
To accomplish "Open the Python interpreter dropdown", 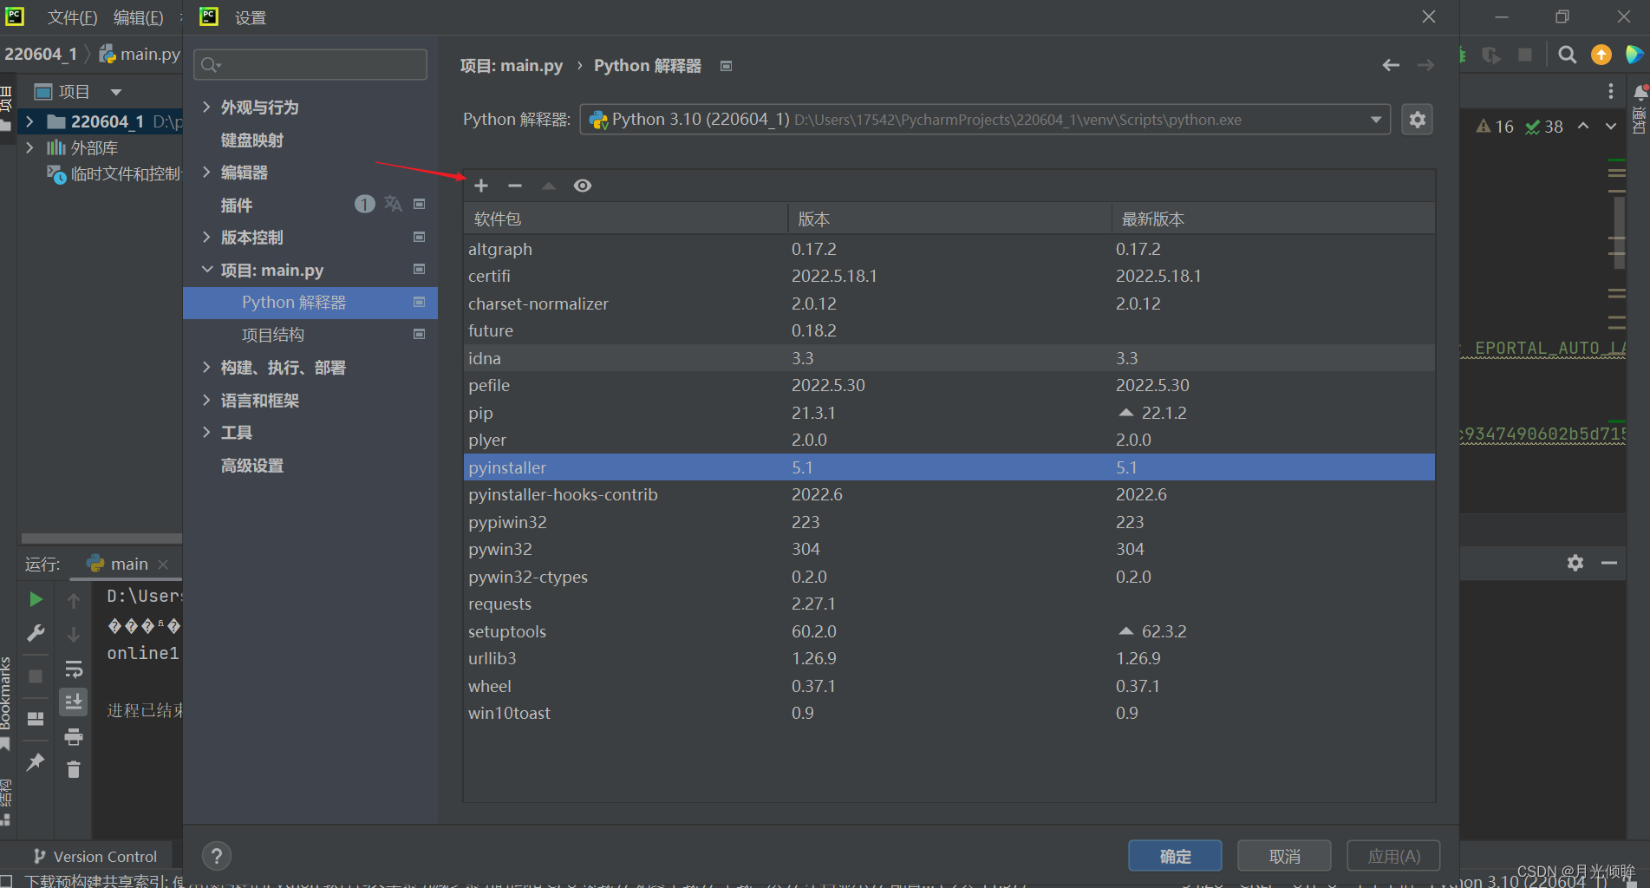I will 985,120.
